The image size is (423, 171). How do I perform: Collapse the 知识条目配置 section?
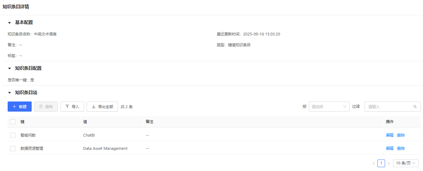pyautogui.click(x=10, y=68)
